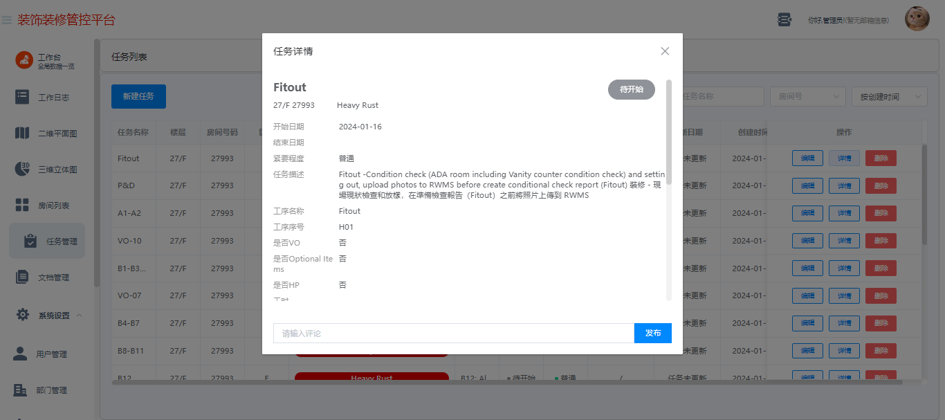
Task: Open the 房间号 dropdown filter
Action: coord(807,97)
